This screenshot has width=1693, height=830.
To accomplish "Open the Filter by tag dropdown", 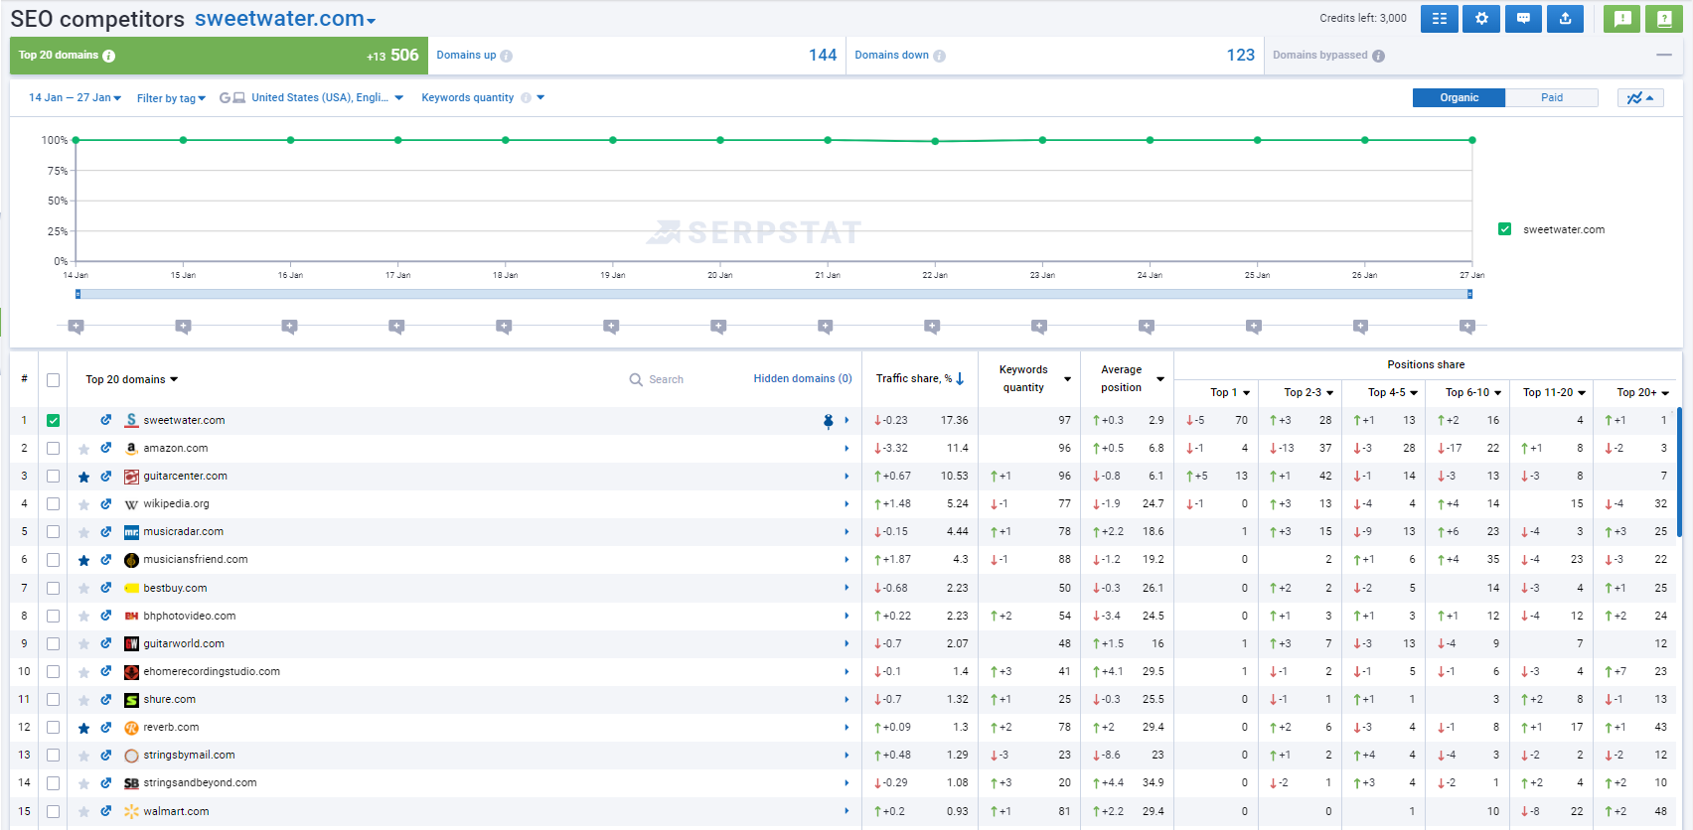I will (x=171, y=98).
